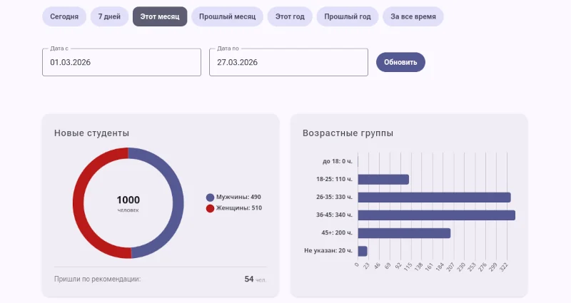Switch to the «7 дней» period

pyautogui.click(x=109, y=16)
